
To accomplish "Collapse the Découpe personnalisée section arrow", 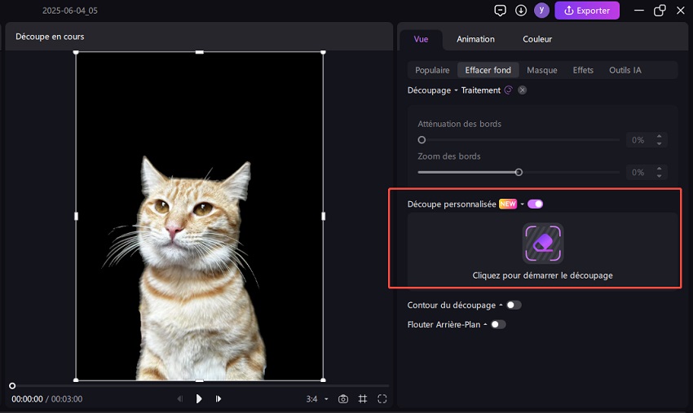I will 522,204.
